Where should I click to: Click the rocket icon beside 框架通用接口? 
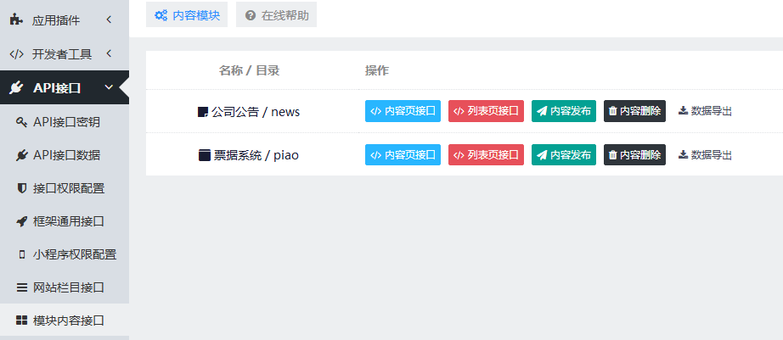point(22,221)
